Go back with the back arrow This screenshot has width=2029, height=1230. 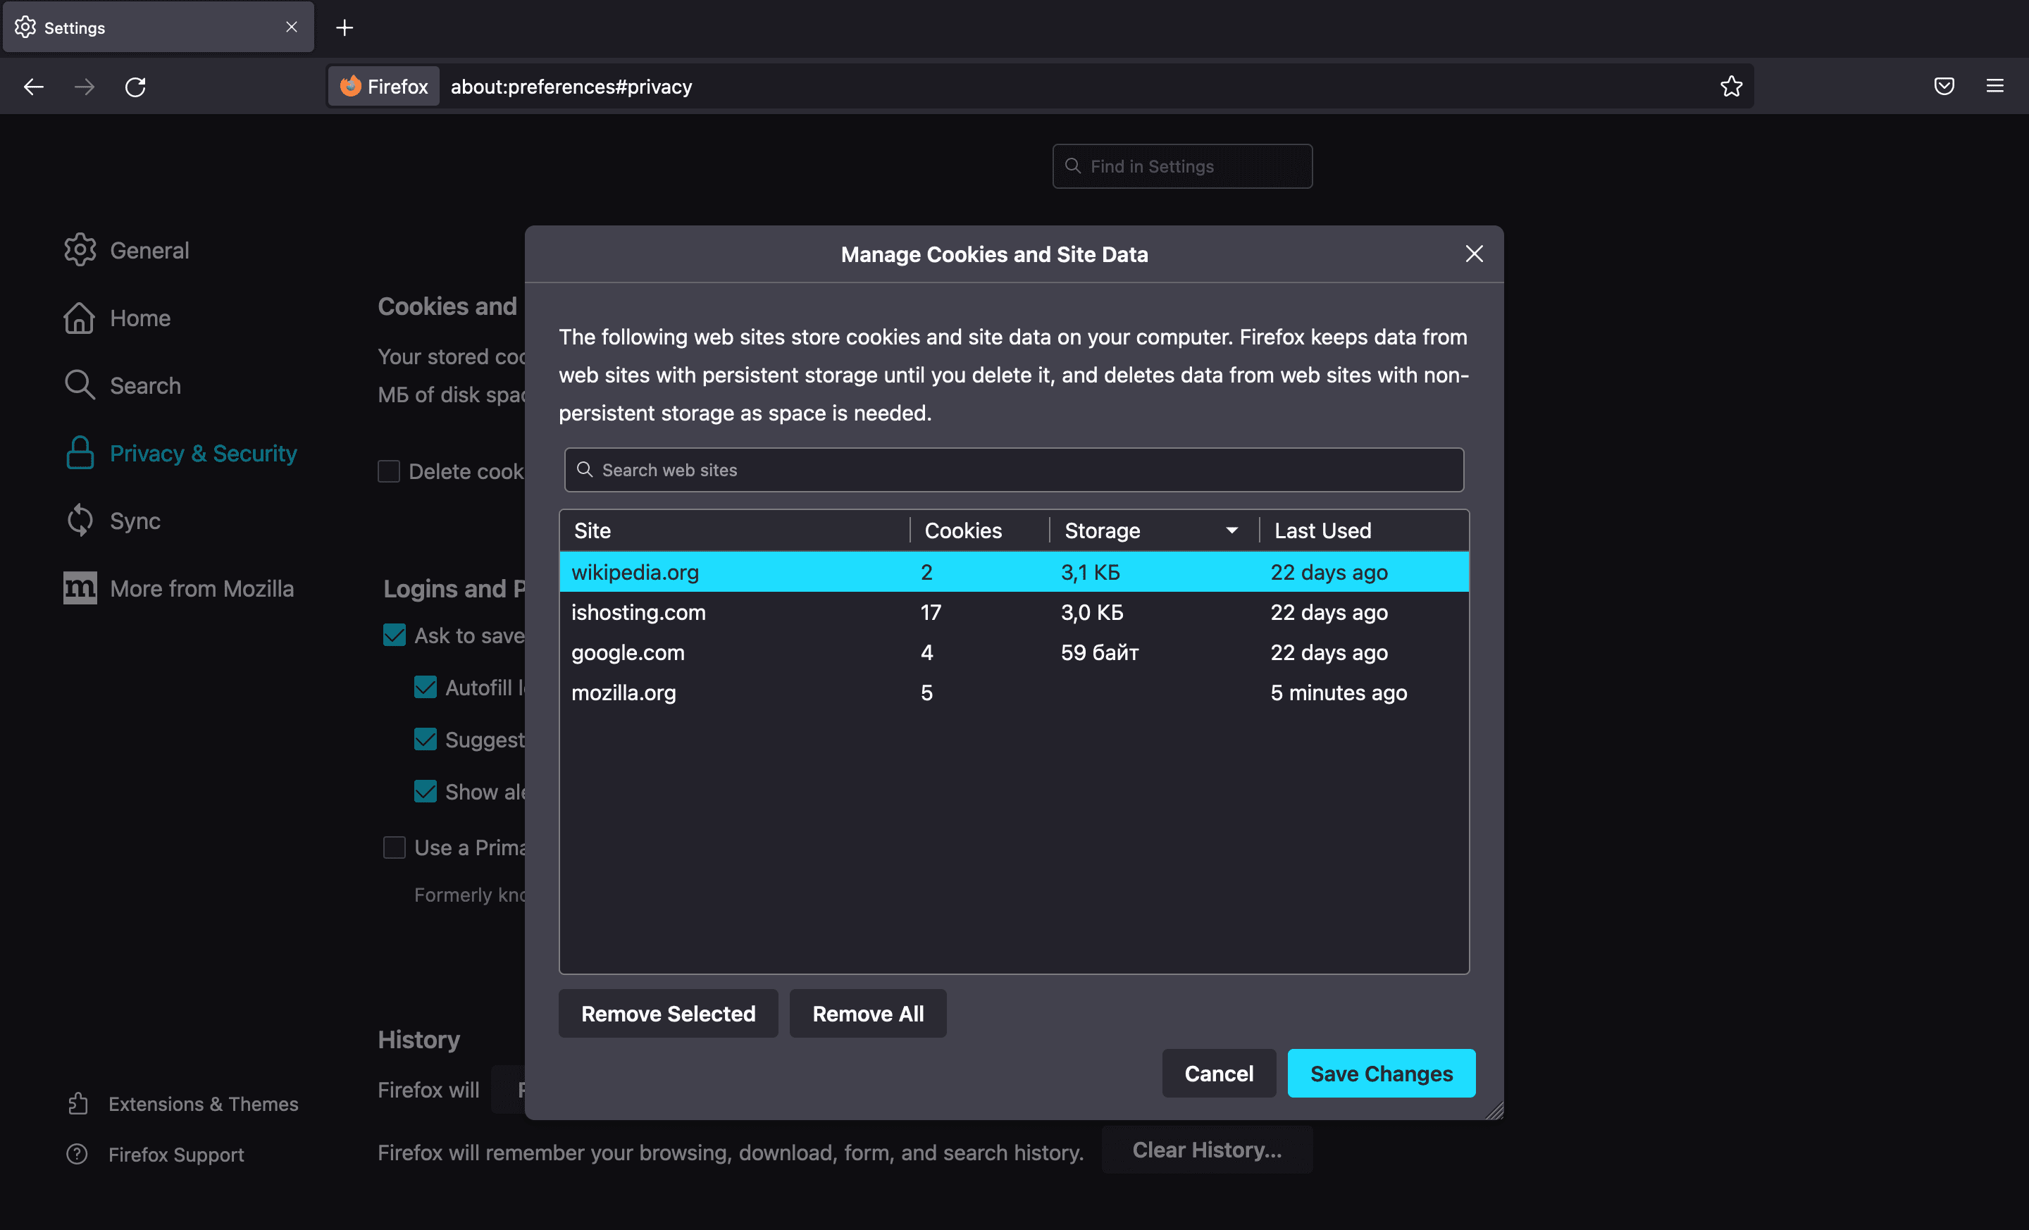pos(34,87)
